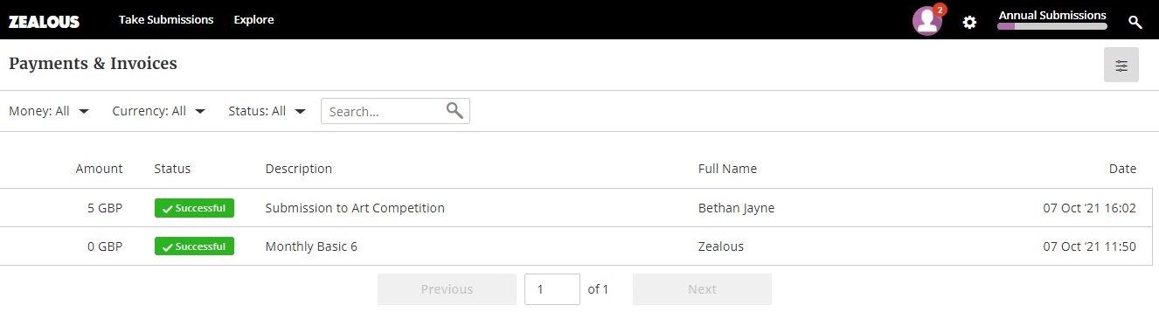This screenshot has height=326, width=1159.
Task: Open the user profile avatar
Action: pyautogui.click(x=927, y=21)
